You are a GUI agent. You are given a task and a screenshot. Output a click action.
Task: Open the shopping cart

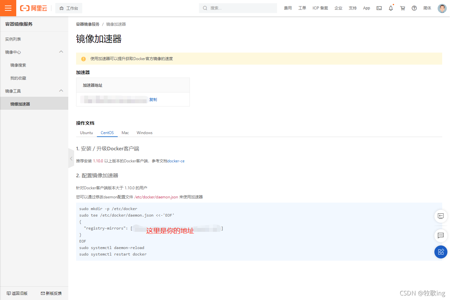coord(402,8)
